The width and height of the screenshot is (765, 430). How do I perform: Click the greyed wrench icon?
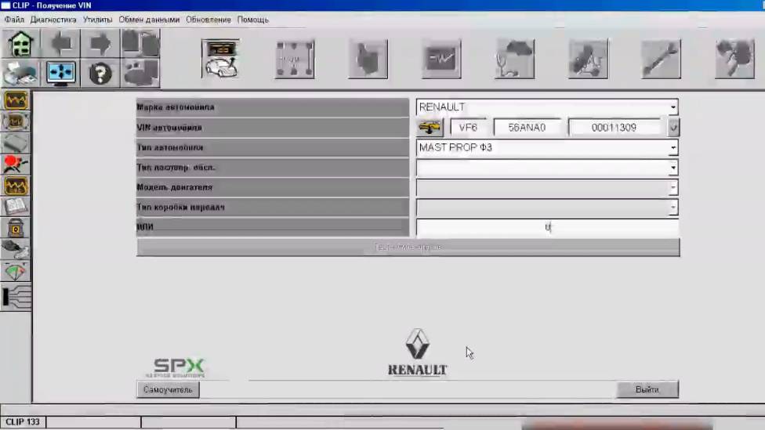tap(661, 59)
